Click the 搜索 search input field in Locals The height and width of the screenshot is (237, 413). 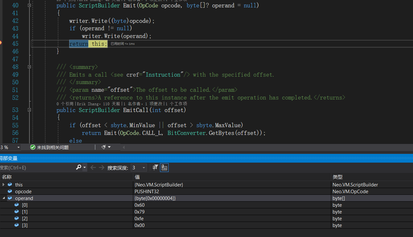(37, 167)
